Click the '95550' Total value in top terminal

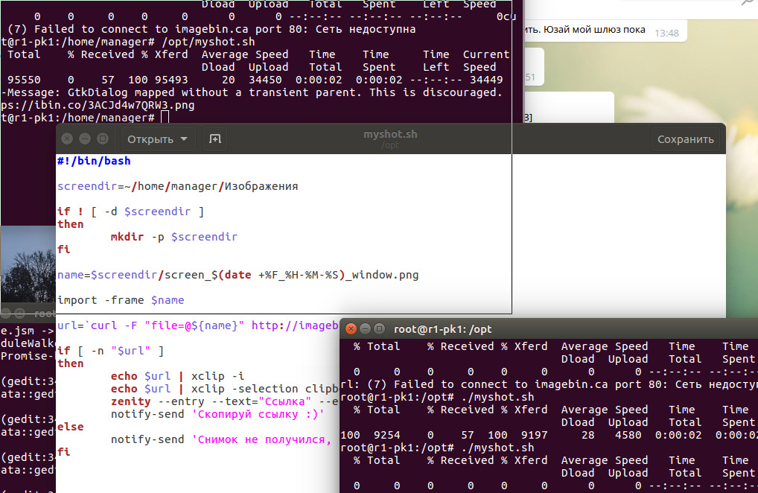pyautogui.click(x=24, y=80)
